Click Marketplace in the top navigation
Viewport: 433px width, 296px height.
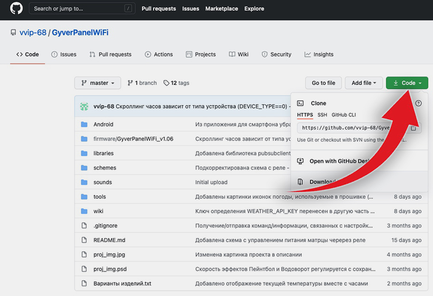[221, 9]
